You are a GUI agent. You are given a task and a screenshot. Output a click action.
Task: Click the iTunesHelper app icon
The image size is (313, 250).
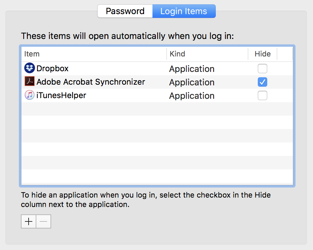pyautogui.click(x=30, y=95)
